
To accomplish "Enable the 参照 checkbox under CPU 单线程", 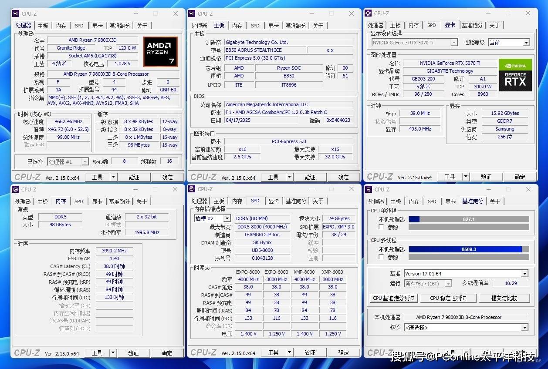I will (381, 227).
